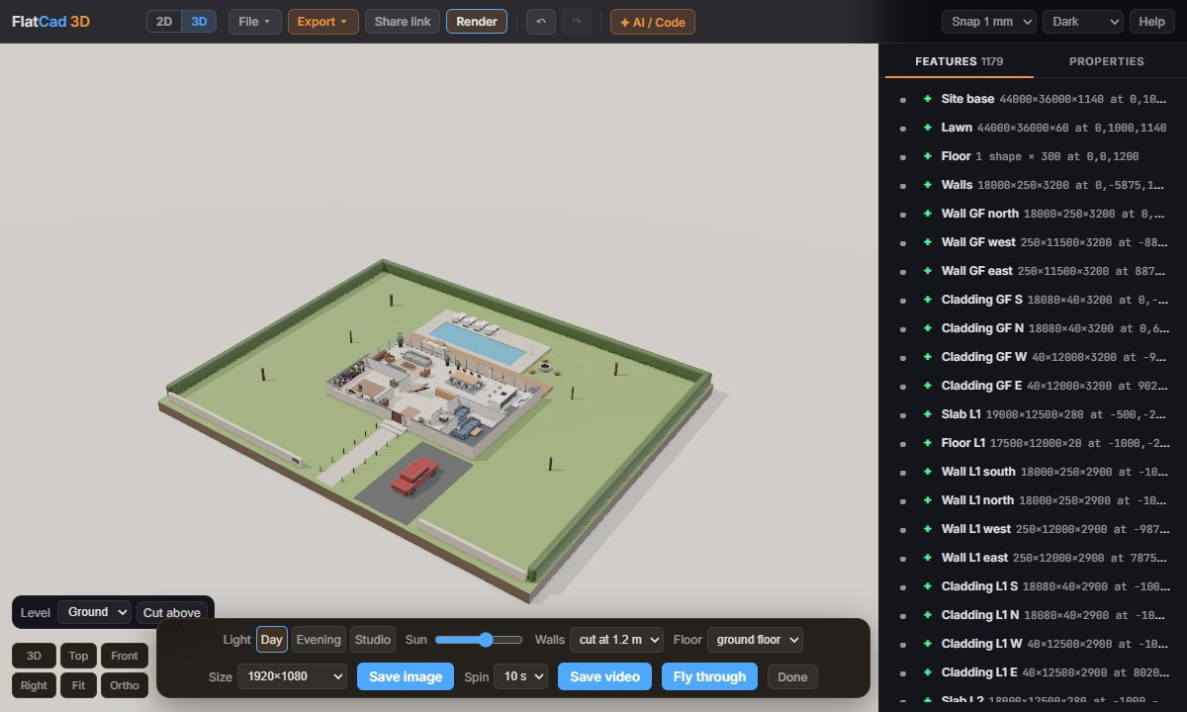
Task: Click the green plus icon beside Cladding GF S
Action: coord(927,300)
